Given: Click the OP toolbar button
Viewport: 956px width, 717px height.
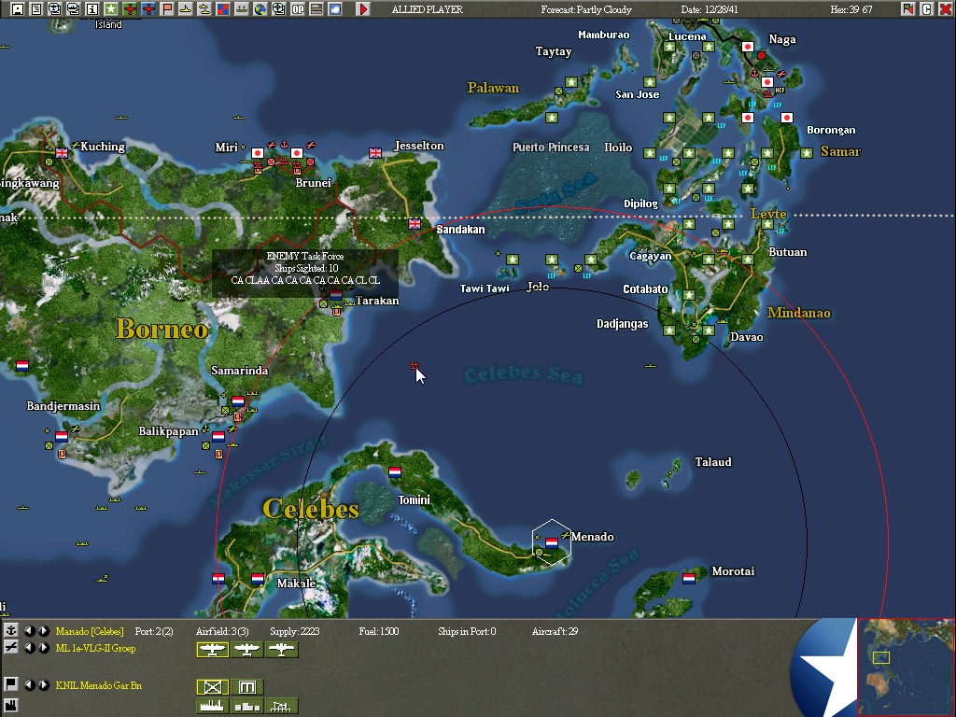Looking at the screenshot, I should (x=298, y=9).
